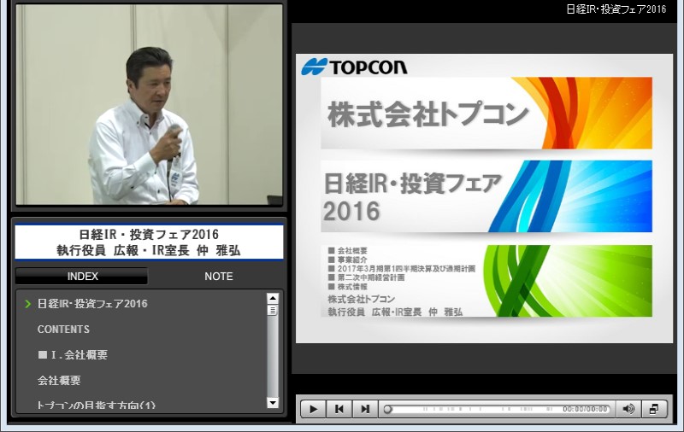This screenshot has width=684, height=432.
Task: Start playback with the play button
Action: click(313, 409)
